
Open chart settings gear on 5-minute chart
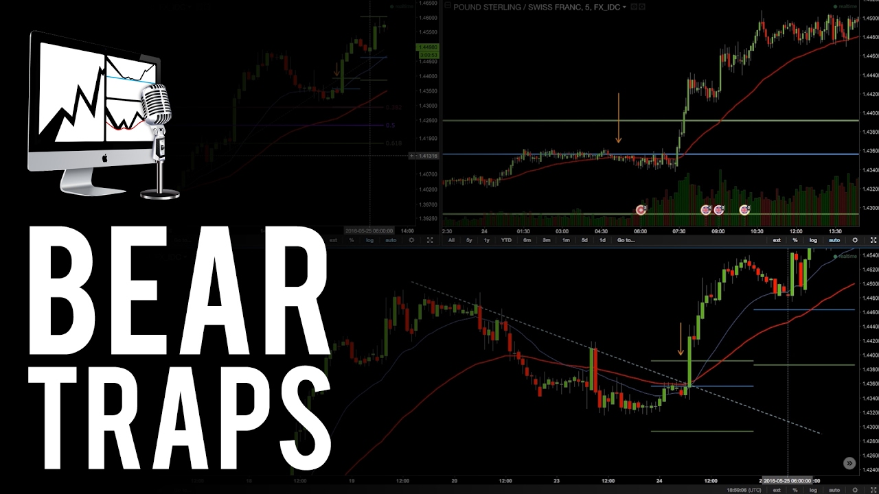855,240
